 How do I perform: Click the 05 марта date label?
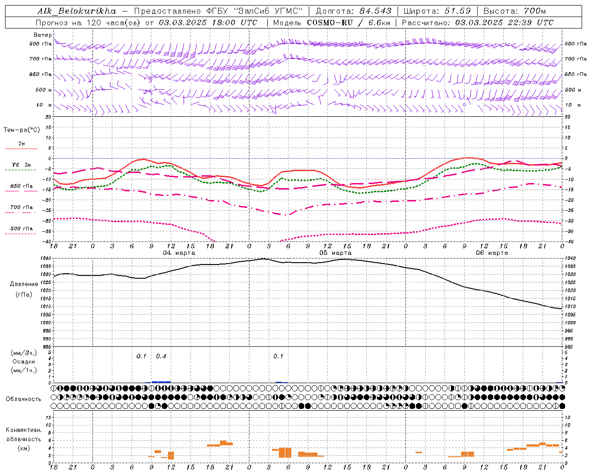coord(335,253)
